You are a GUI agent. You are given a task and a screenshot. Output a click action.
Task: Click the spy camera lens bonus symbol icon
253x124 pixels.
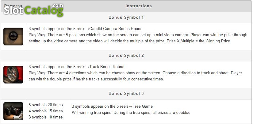(x=13, y=37)
